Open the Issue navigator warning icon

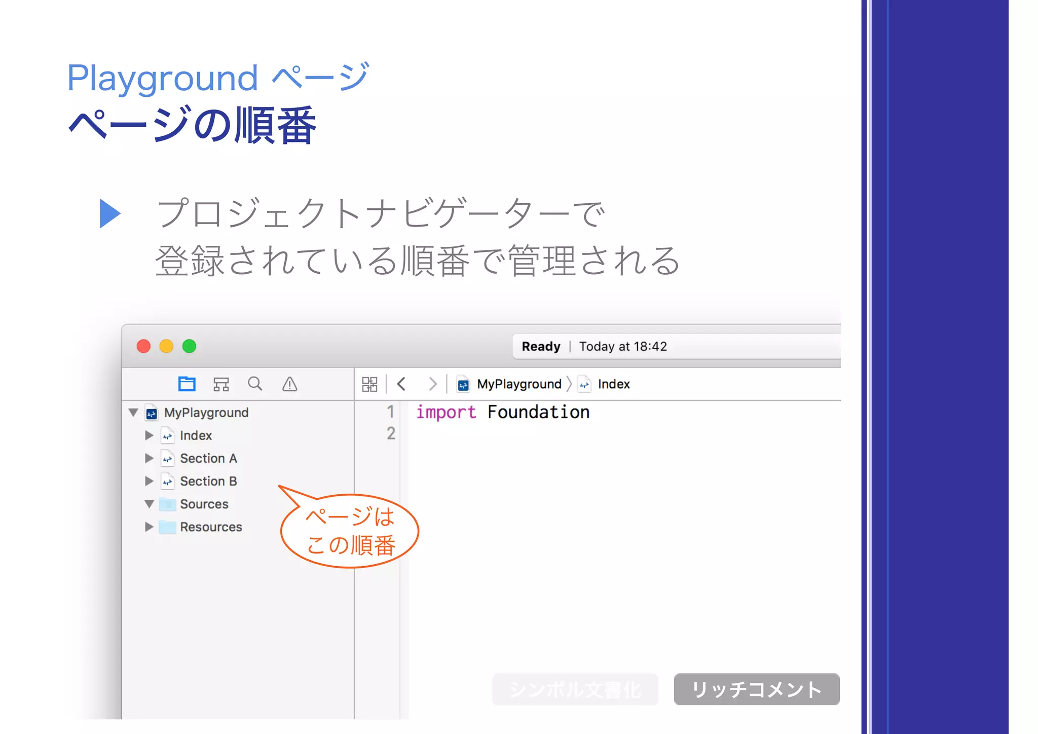(289, 384)
